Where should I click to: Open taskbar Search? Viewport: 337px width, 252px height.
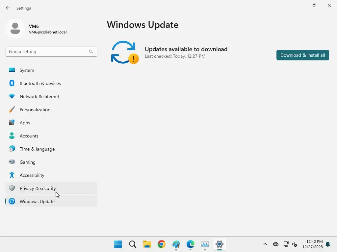[133, 244]
